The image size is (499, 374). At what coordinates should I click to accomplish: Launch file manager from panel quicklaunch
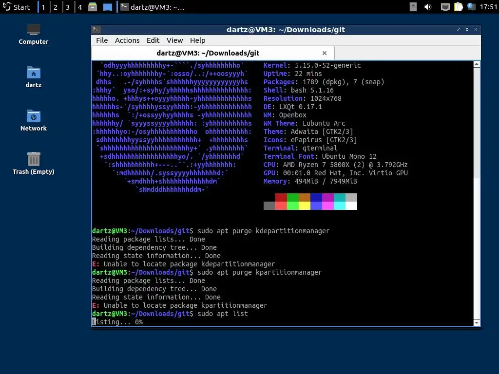click(x=93, y=7)
